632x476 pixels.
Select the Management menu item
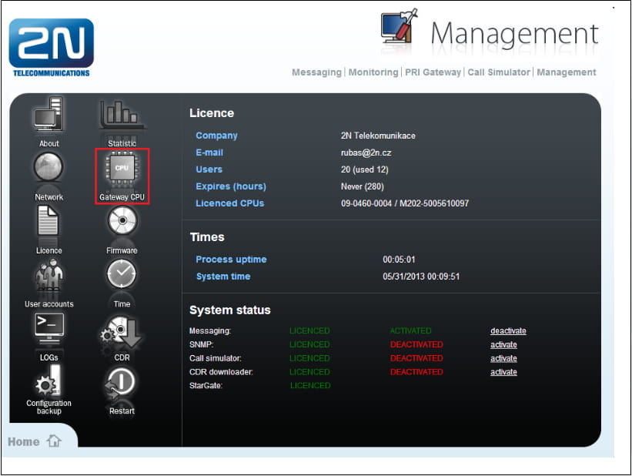click(567, 72)
